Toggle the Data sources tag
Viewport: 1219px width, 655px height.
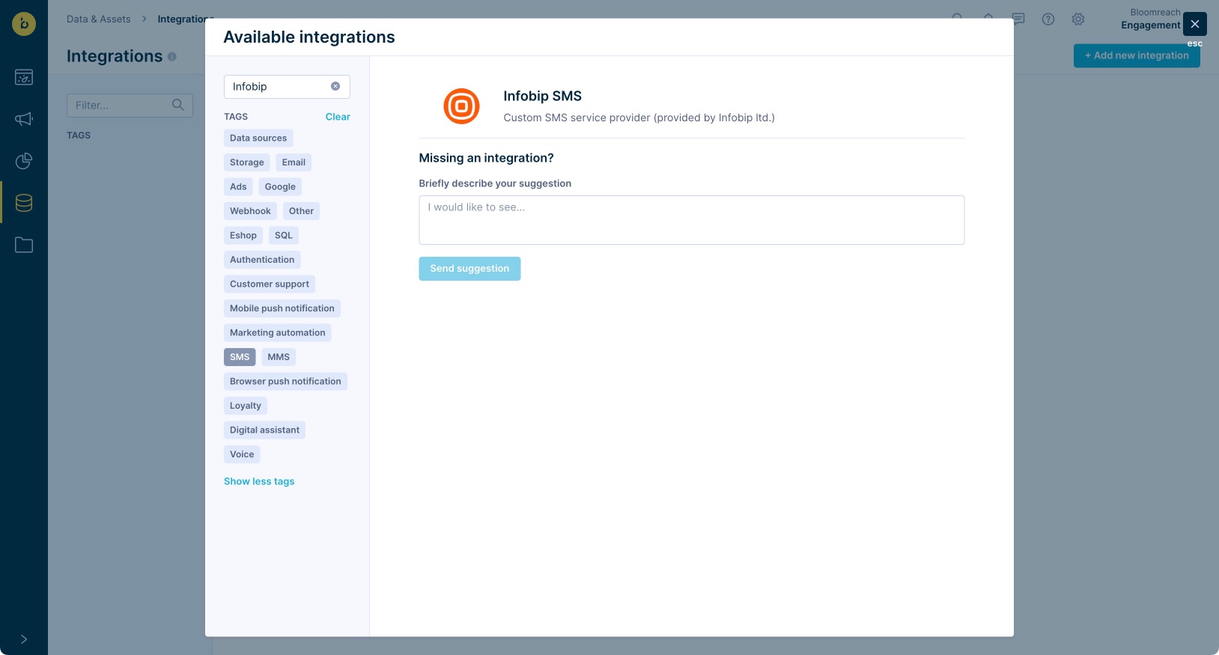click(x=258, y=138)
